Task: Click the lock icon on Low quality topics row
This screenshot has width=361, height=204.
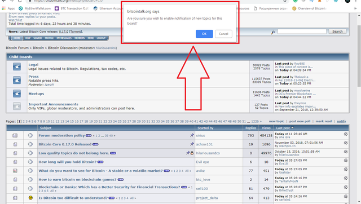Action: tap(192, 153)
